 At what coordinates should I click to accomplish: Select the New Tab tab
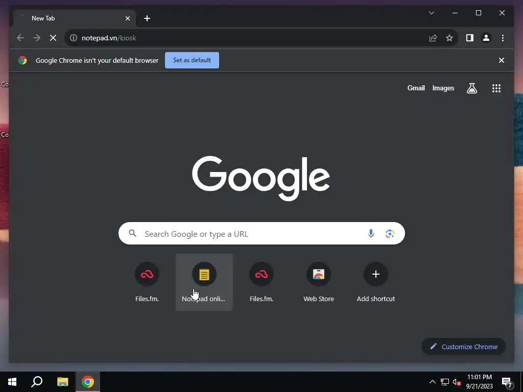coord(75,18)
